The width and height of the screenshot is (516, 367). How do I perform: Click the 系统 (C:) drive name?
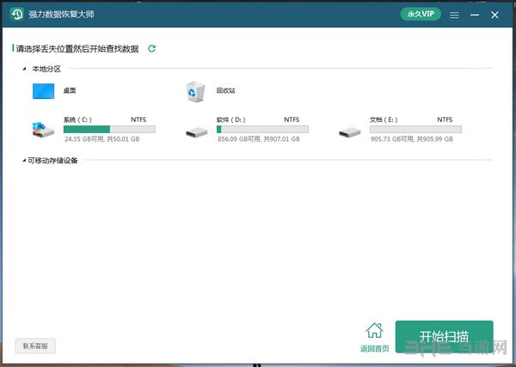pyautogui.click(x=77, y=119)
